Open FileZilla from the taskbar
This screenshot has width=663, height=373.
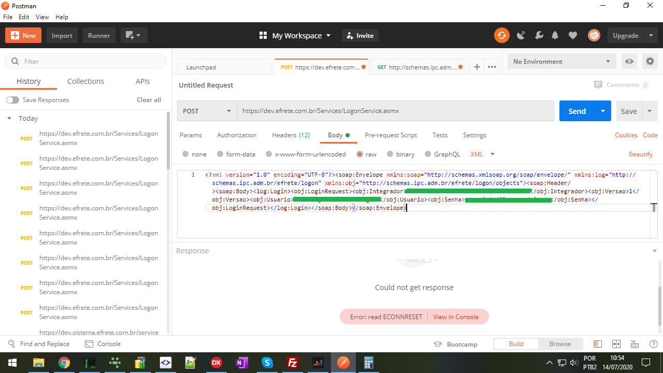pos(293,363)
